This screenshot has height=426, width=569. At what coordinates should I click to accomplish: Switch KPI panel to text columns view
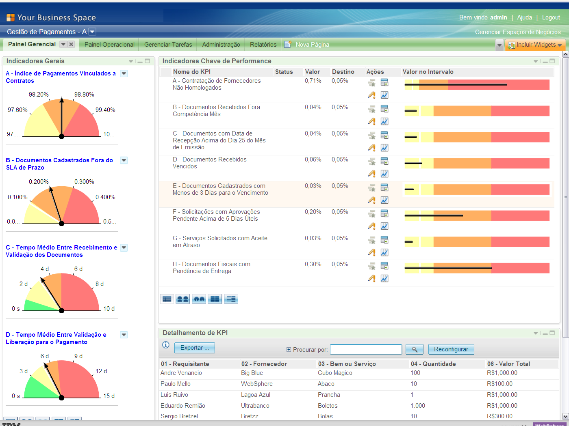[x=231, y=299]
